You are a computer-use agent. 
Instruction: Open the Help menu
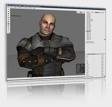34,8
